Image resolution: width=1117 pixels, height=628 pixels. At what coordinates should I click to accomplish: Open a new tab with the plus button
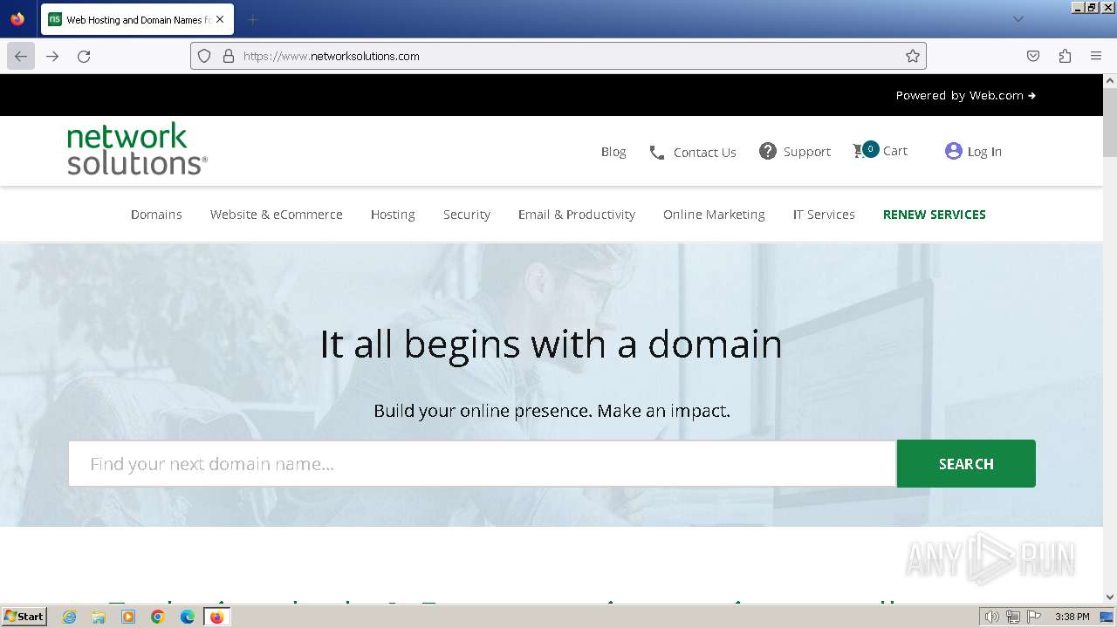click(252, 19)
